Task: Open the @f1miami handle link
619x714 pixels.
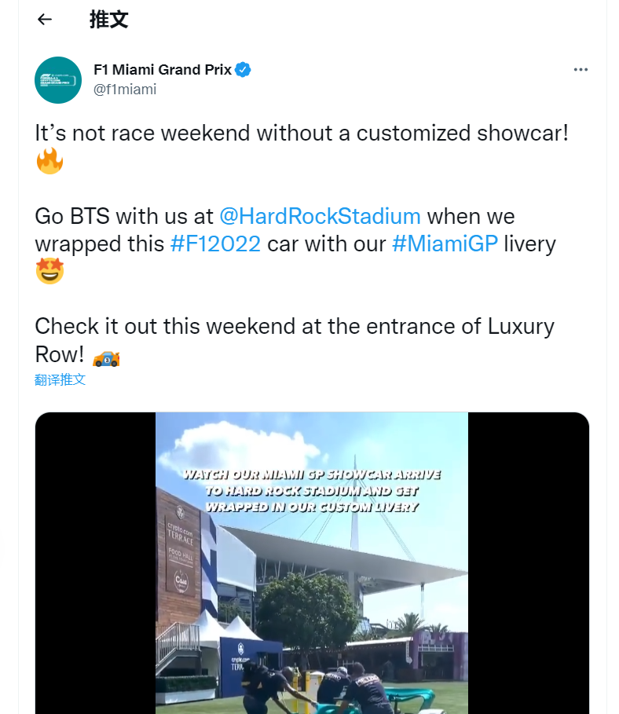Action: (x=125, y=90)
